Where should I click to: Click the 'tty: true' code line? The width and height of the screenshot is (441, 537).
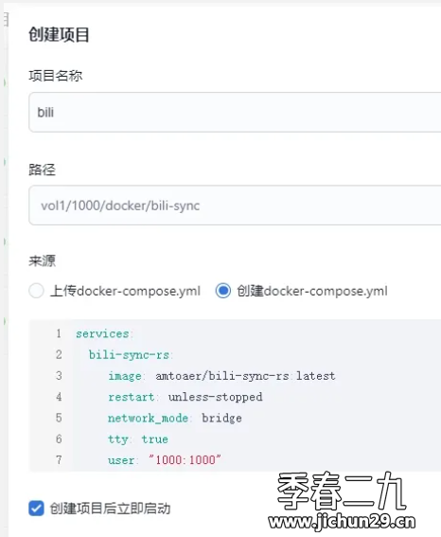pyautogui.click(x=138, y=439)
